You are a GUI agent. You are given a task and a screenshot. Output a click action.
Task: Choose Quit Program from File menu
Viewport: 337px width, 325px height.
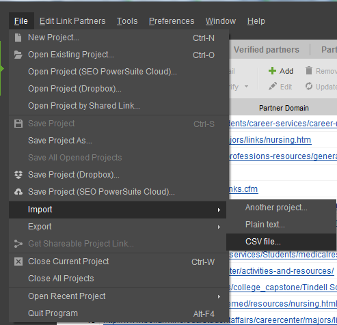(x=118, y=313)
